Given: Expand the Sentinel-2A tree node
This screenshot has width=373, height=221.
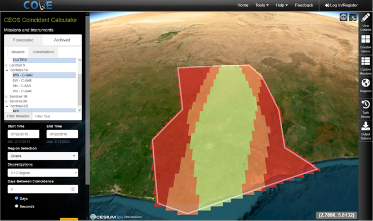Looking at the screenshot, I should pos(7,101).
